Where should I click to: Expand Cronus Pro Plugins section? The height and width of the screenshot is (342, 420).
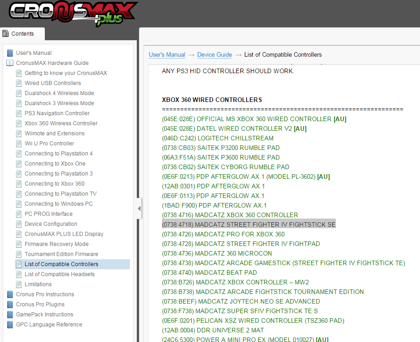tap(40, 305)
